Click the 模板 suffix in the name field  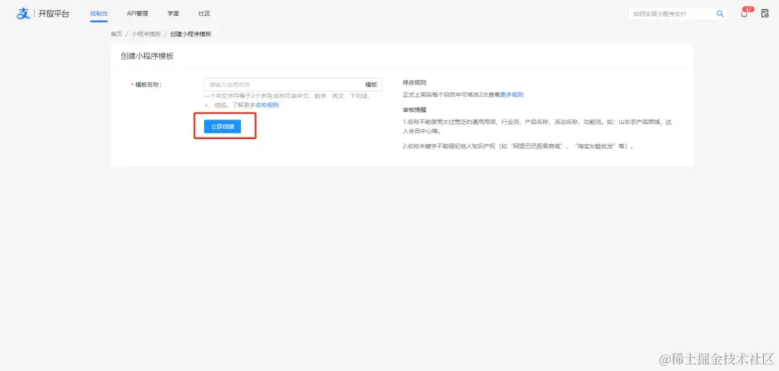coord(371,84)
